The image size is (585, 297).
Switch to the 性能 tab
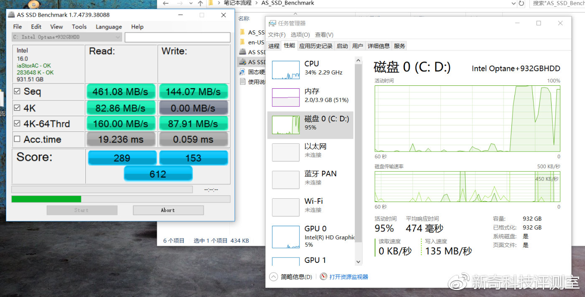[x=289, y=45]
